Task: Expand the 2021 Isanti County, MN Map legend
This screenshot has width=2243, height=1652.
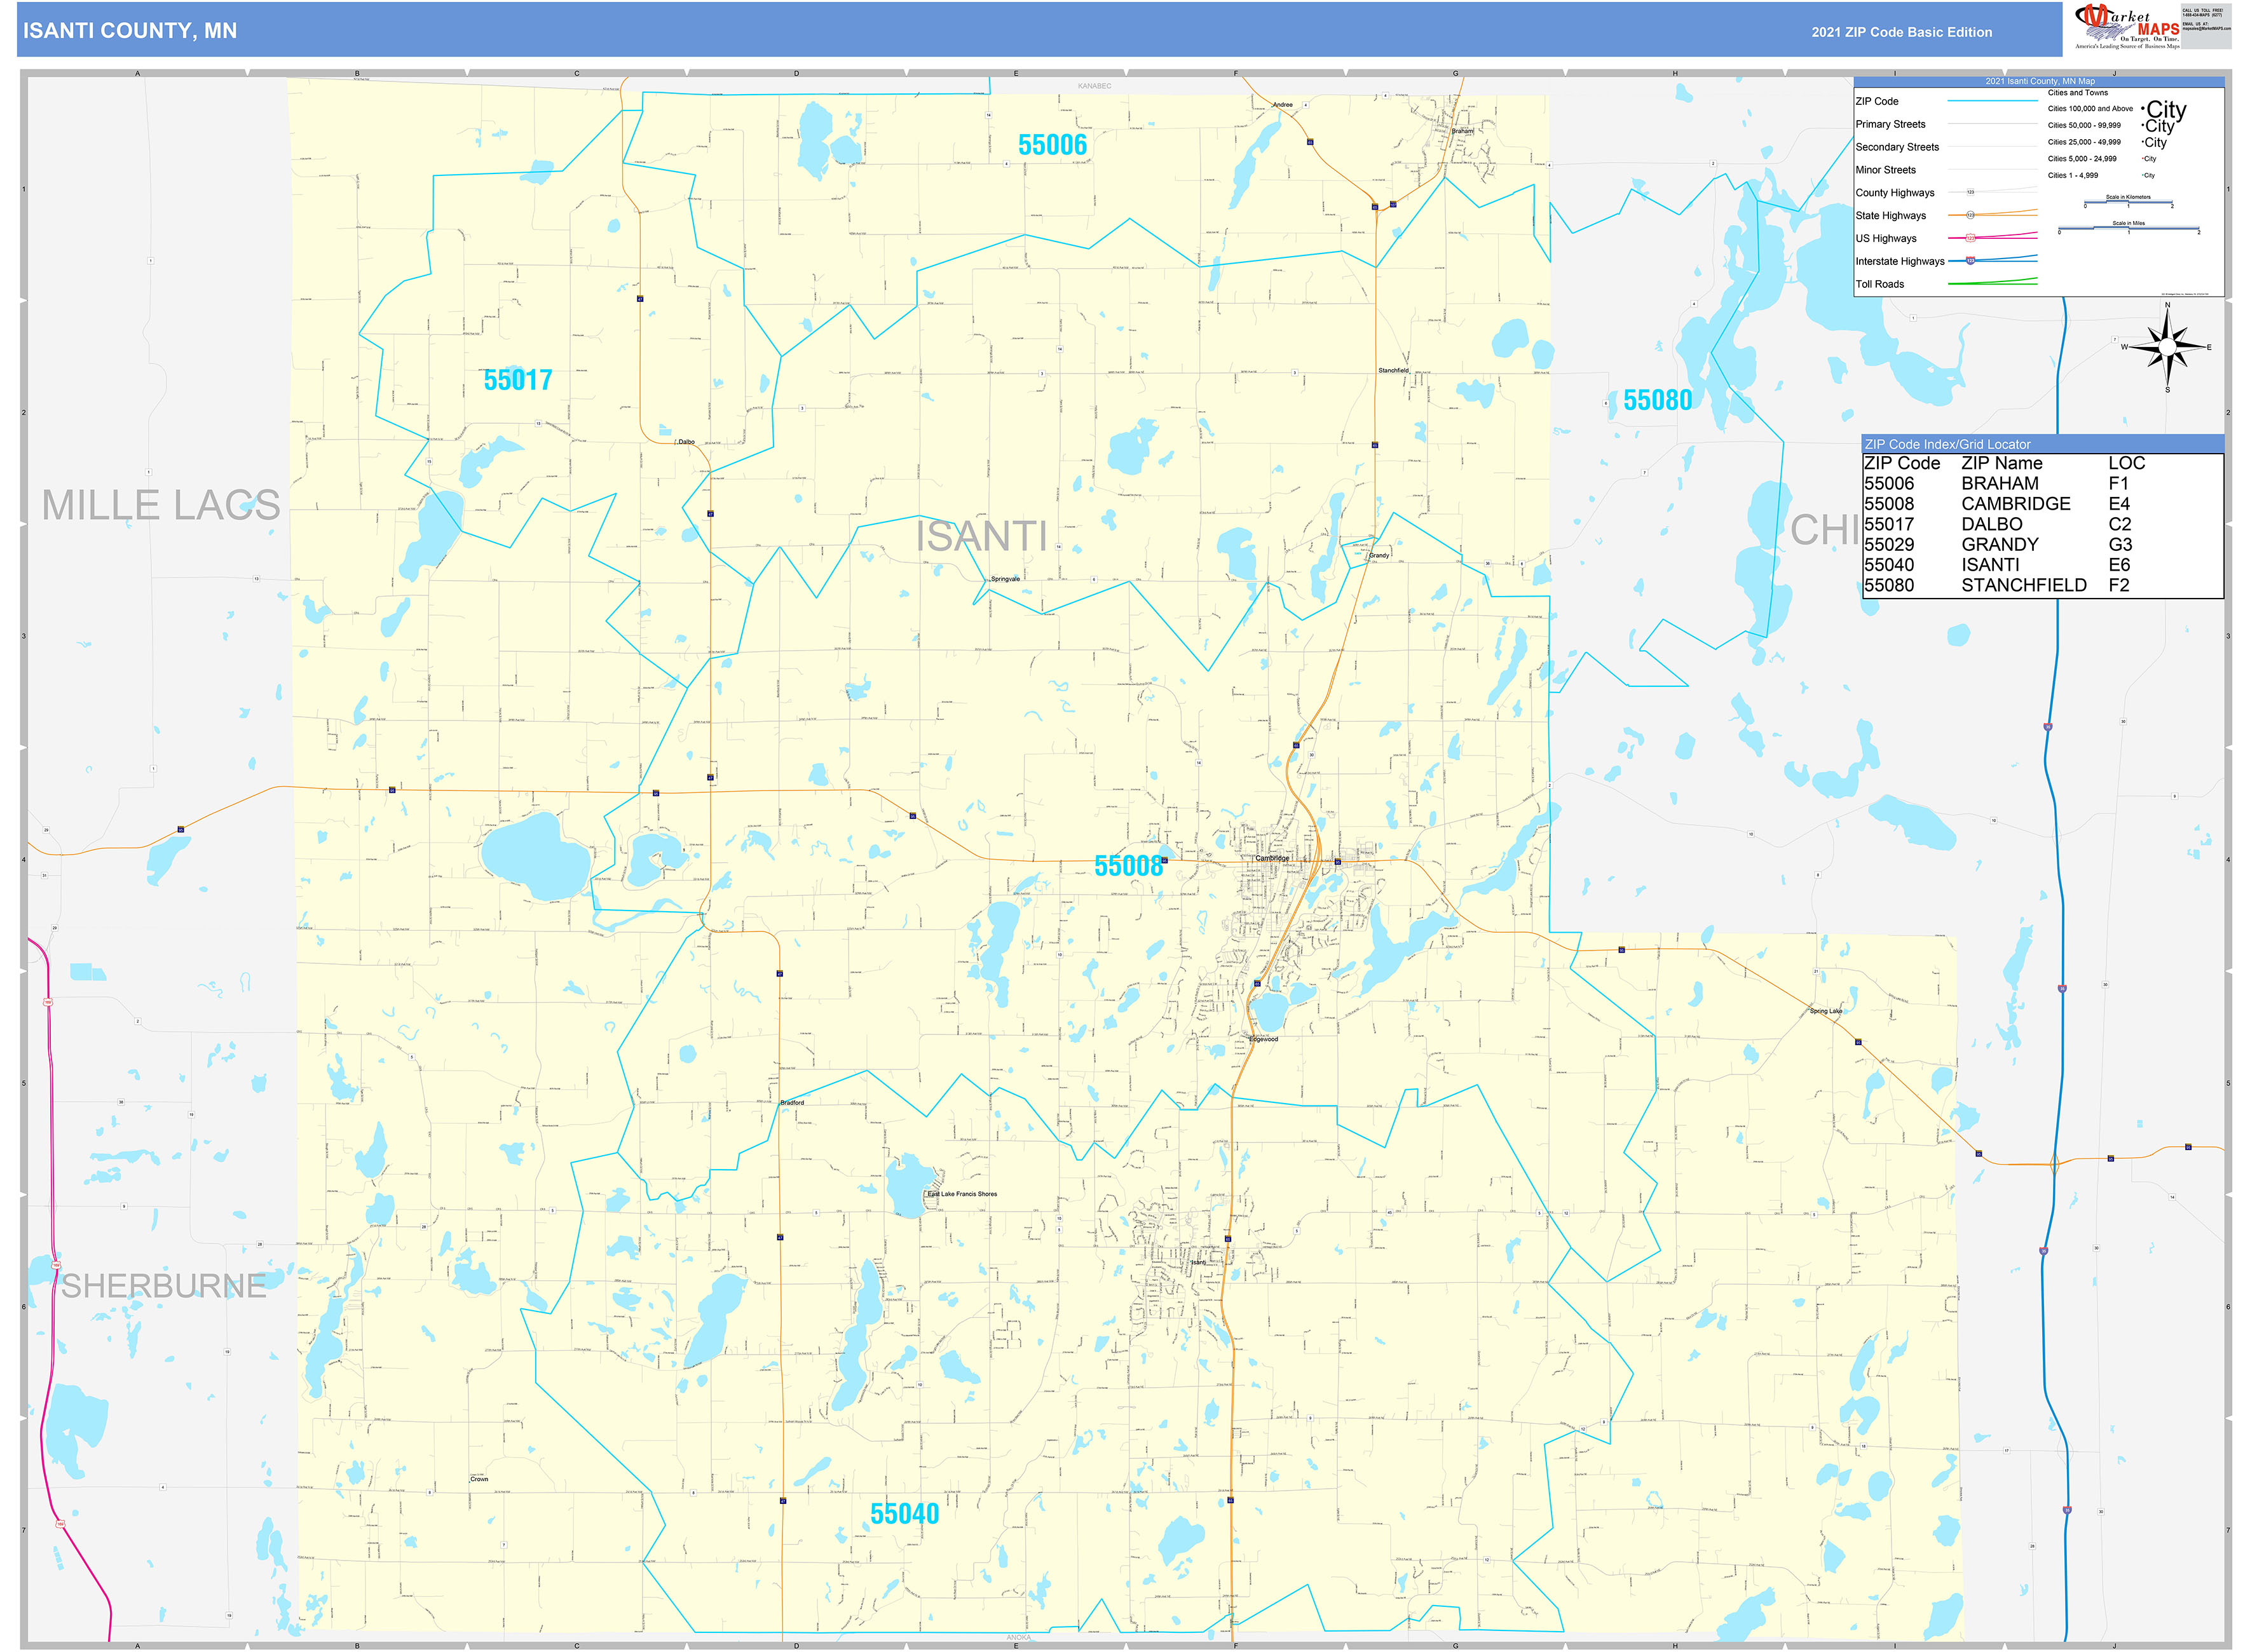Action: 2041,81
